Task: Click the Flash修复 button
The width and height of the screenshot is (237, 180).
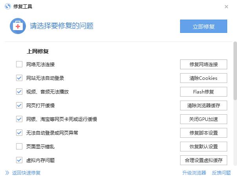Action: (x=204, y=92)
